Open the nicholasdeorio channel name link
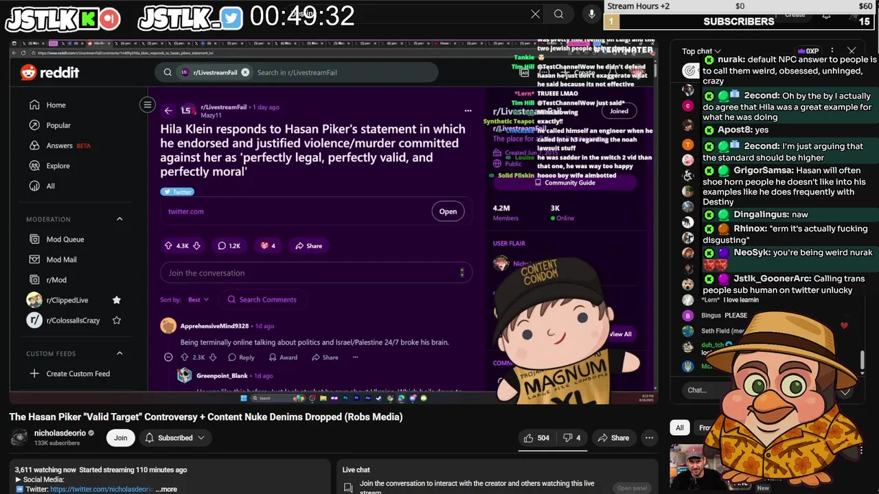This screenshot has width=879, height=494. pos(60,433)
